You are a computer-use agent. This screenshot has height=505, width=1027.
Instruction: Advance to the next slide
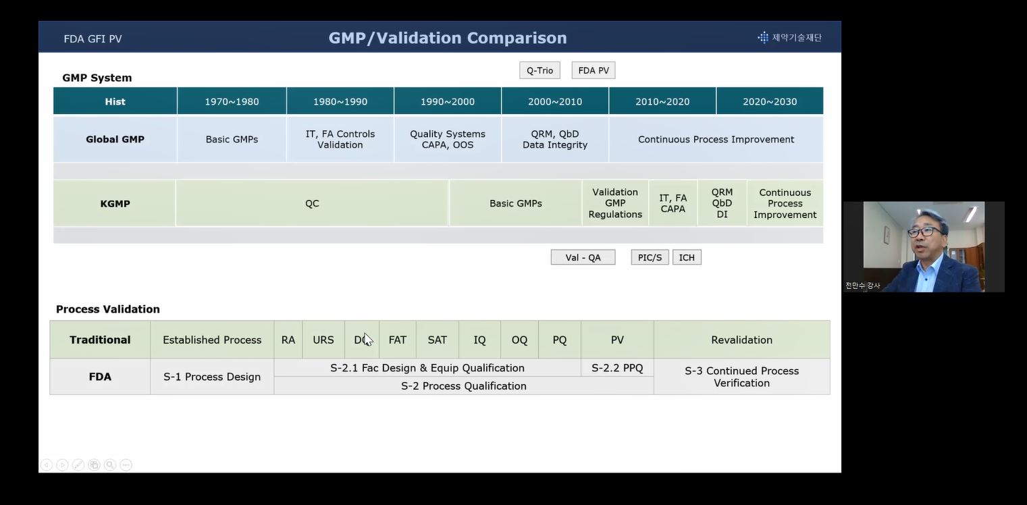62,464
